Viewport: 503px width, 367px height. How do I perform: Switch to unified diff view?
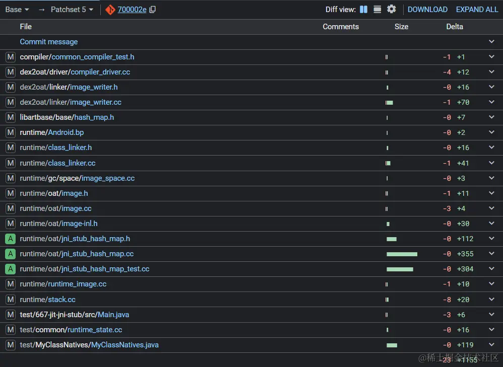pyautogui.click(x=377, y=10)
